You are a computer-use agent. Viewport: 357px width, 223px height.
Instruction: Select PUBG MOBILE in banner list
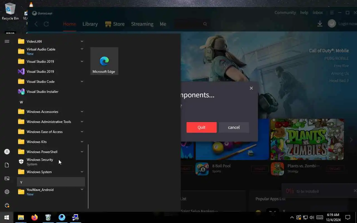pos(336,58)
